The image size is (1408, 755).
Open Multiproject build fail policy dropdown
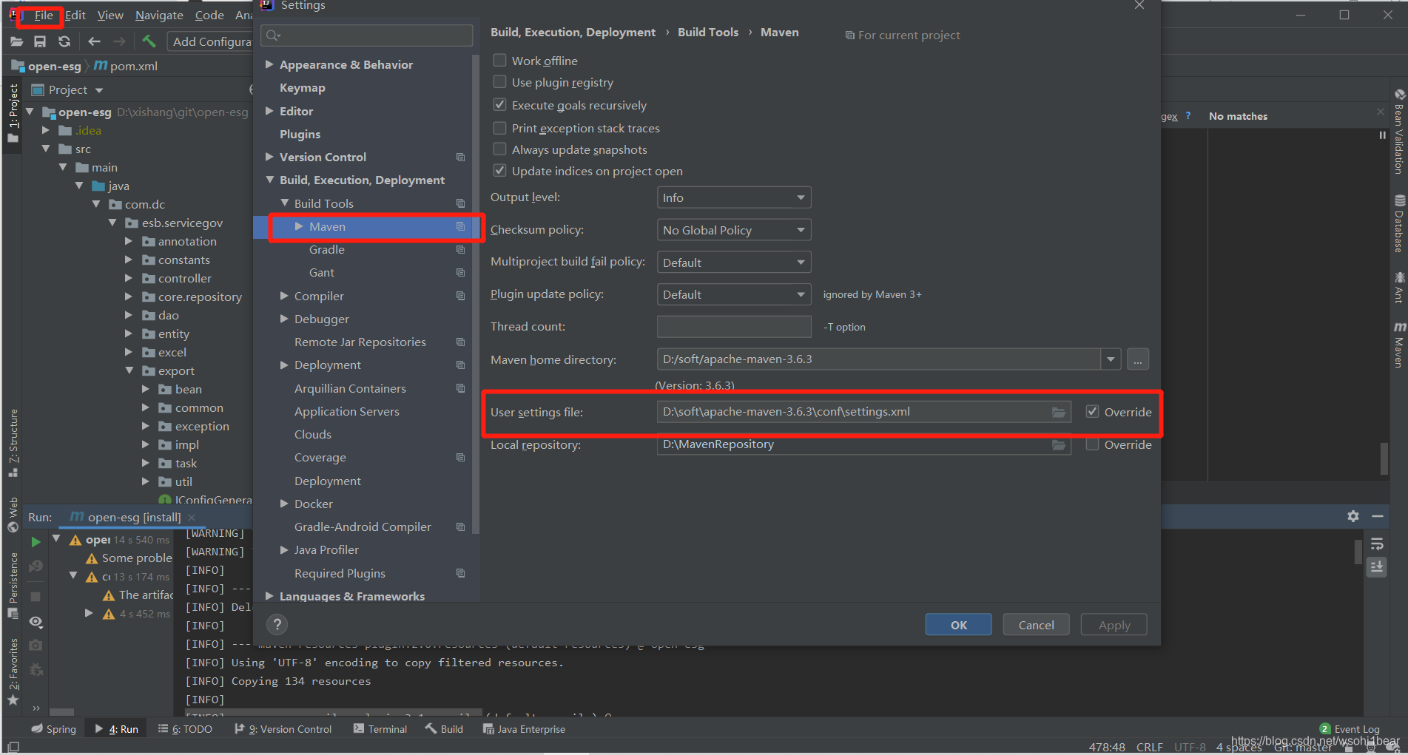(734, 263)
